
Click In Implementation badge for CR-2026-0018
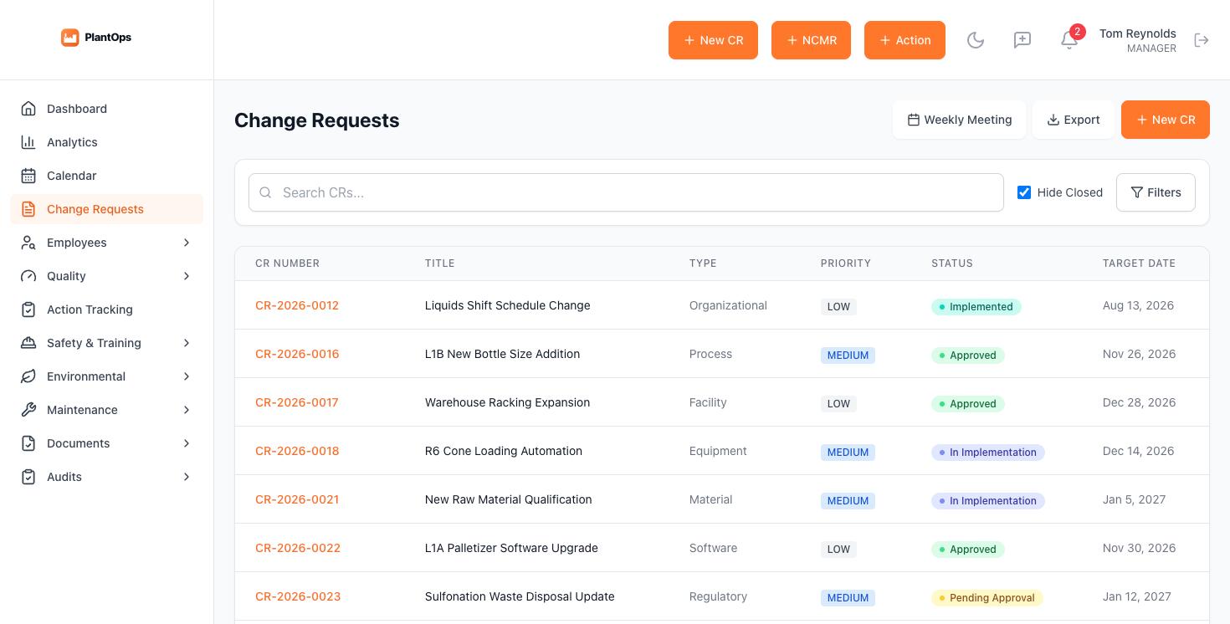987,453
